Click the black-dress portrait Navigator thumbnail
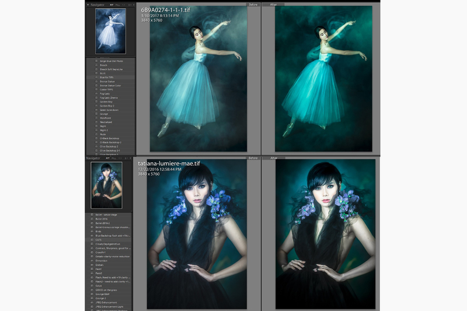Image resolution: width=467 pixels, height=311 pixels. [x=106, y=185]
